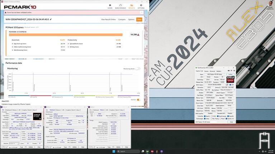Click the warning icon on validation banner
Screen dimensions: 275x154
5,12
